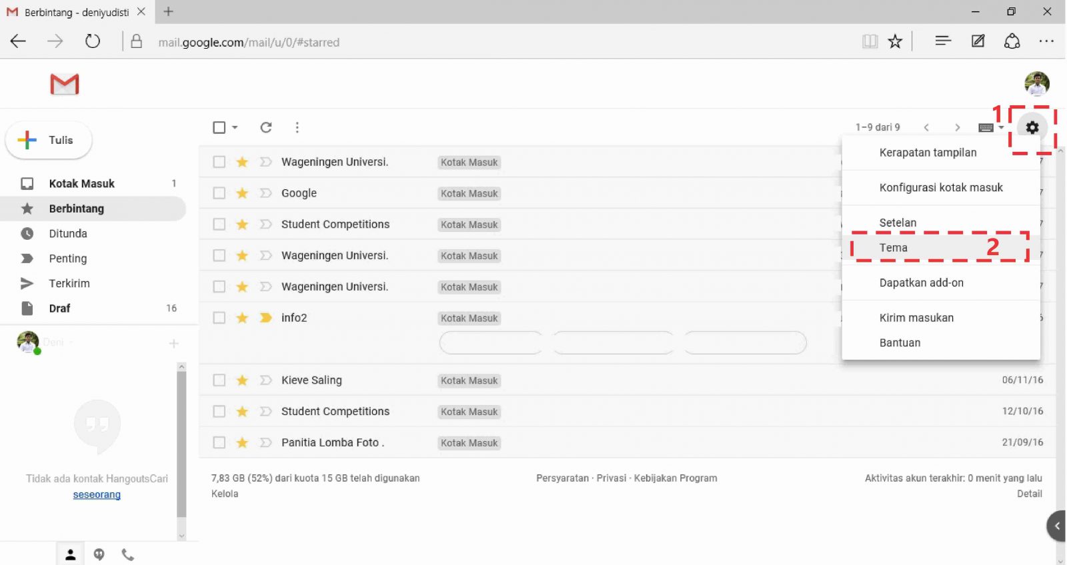Screen dimensions: 1067x565
Task: Start a new Hangouts chat with plus
Action: (173, 343)
